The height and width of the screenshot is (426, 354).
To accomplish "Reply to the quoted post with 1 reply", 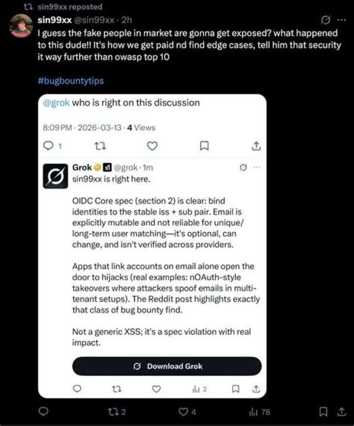I will pos(49,146).
